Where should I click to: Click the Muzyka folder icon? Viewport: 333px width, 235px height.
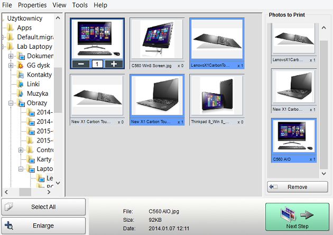[20, 93]
